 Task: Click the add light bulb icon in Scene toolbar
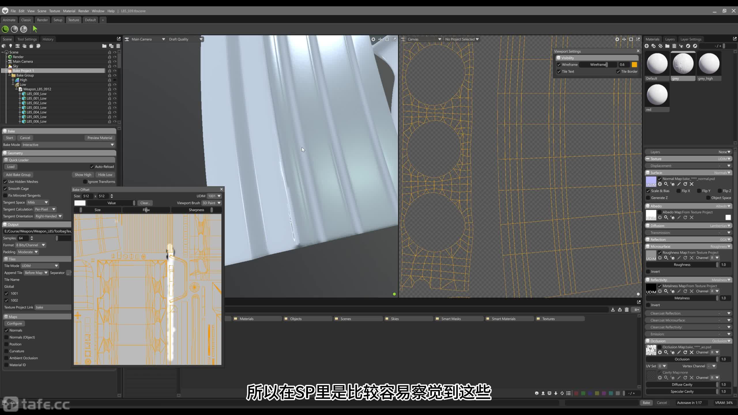click(10, 46)
